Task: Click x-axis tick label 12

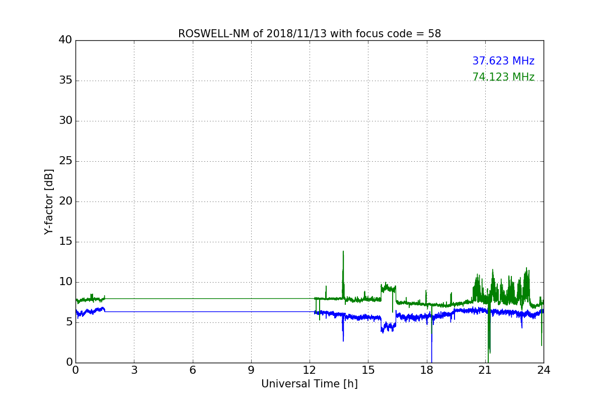Action: [310, 370]
